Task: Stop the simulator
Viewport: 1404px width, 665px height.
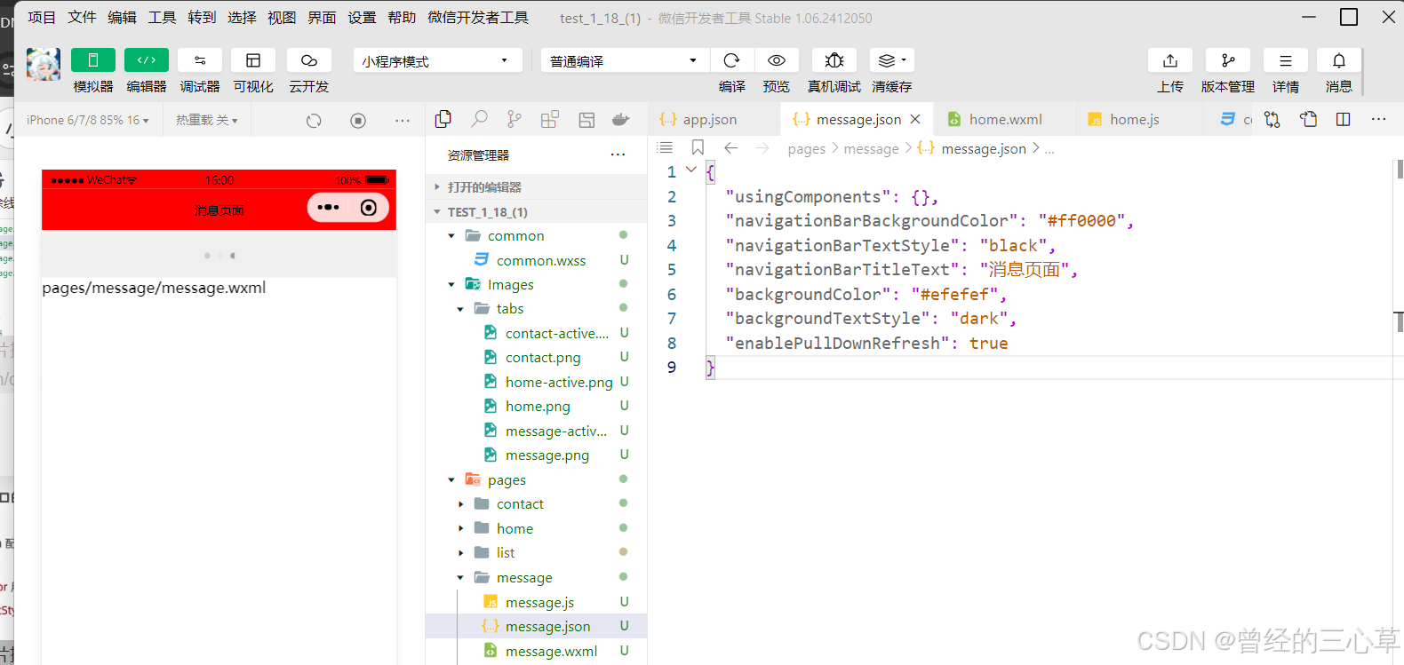Action: coord(358,121)
